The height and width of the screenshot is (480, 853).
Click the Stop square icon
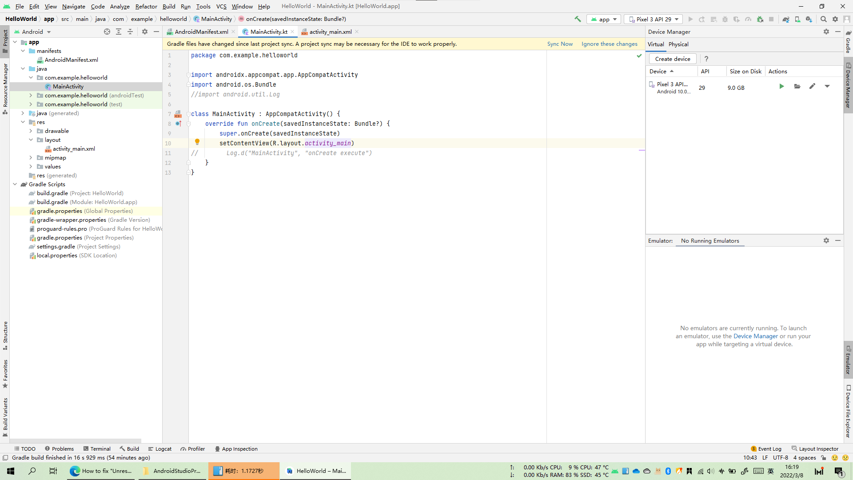click(x=771, y=19)
